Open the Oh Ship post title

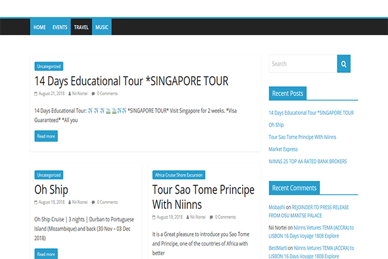[51, 189]
